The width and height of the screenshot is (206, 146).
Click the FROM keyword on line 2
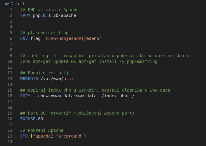point(25,15)
